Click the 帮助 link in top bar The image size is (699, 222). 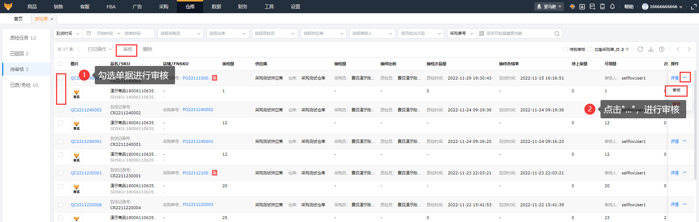[x=629, y=7]
